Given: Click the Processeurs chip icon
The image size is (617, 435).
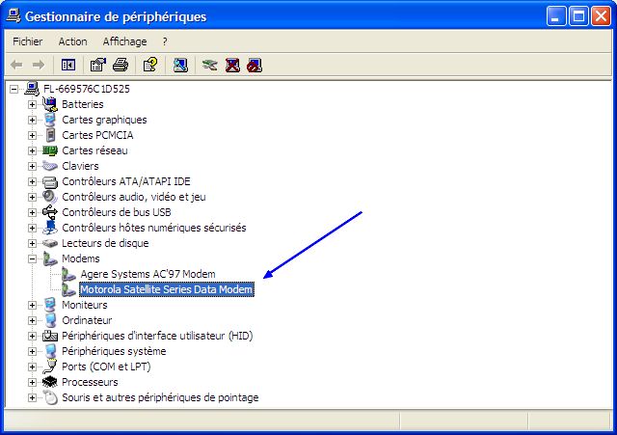Looking at the screenshot, I should pos(50,382).
